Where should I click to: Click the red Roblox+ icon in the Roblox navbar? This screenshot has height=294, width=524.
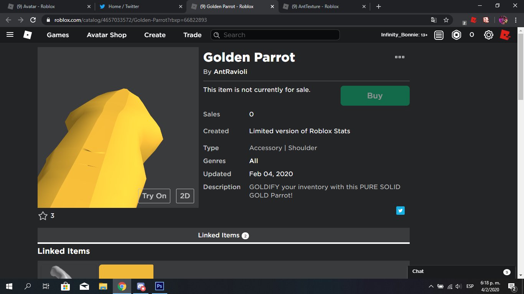coord(505,35)
